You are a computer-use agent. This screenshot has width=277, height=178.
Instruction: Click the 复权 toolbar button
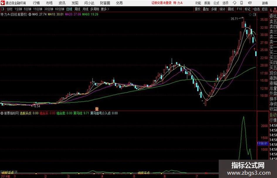point(198,9)
